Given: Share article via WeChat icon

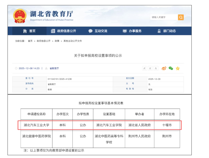Looking at the screenshot, I should click(x=171, y=68).
